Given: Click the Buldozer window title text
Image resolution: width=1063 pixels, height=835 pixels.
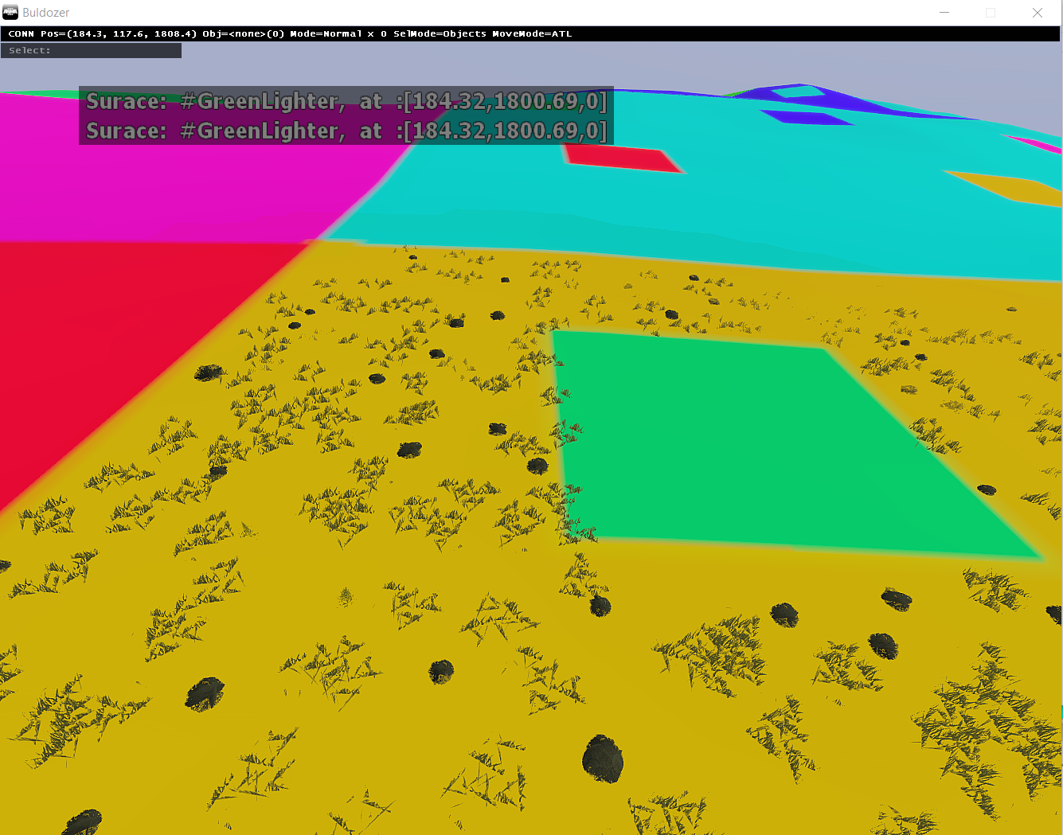Looking at the screenshot, I should pos(46,13).
